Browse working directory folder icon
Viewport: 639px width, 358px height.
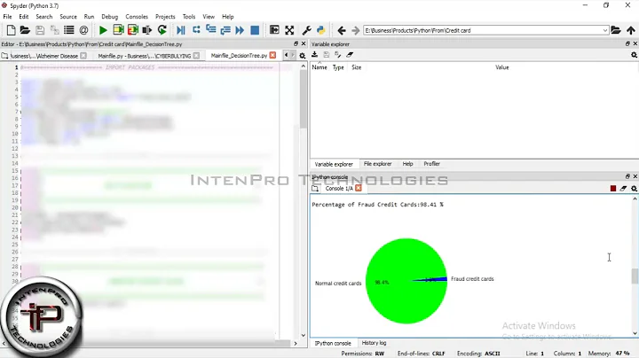click(616, 30)
